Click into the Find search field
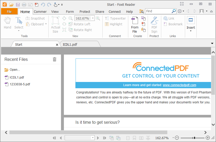The width and height of the screenshot is (216, 142). (x=158, y=11)
